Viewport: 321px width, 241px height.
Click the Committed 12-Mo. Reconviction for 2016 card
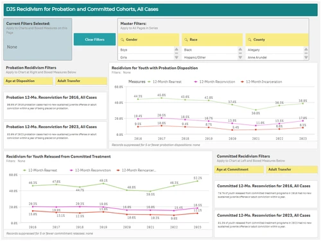pyautogui.click(x=266, y=194)
